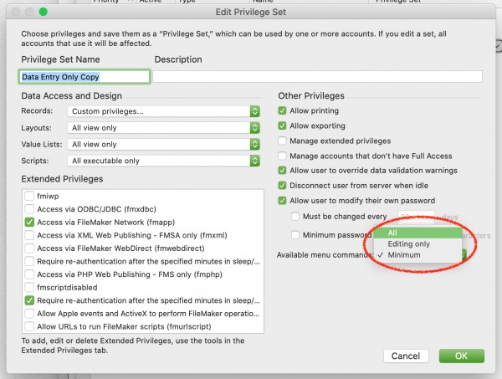
Task: Enable Access via ODBC/JDBC (fmxdbc) checkbox
Action: coord(30,208)
